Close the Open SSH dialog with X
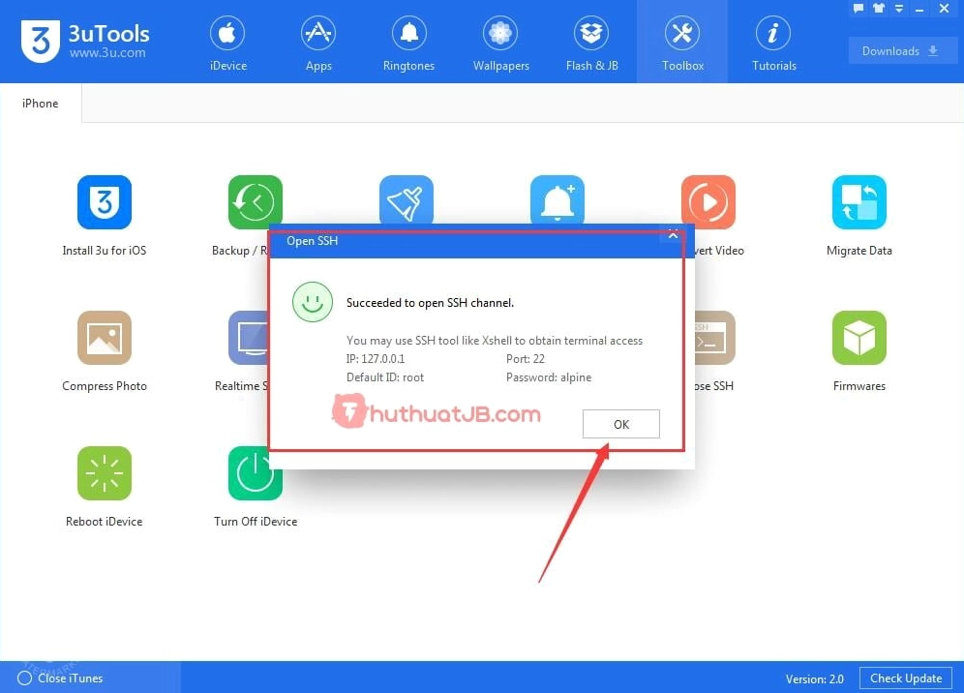The height and width of the screenshot is (693, 964). point(674,235)
